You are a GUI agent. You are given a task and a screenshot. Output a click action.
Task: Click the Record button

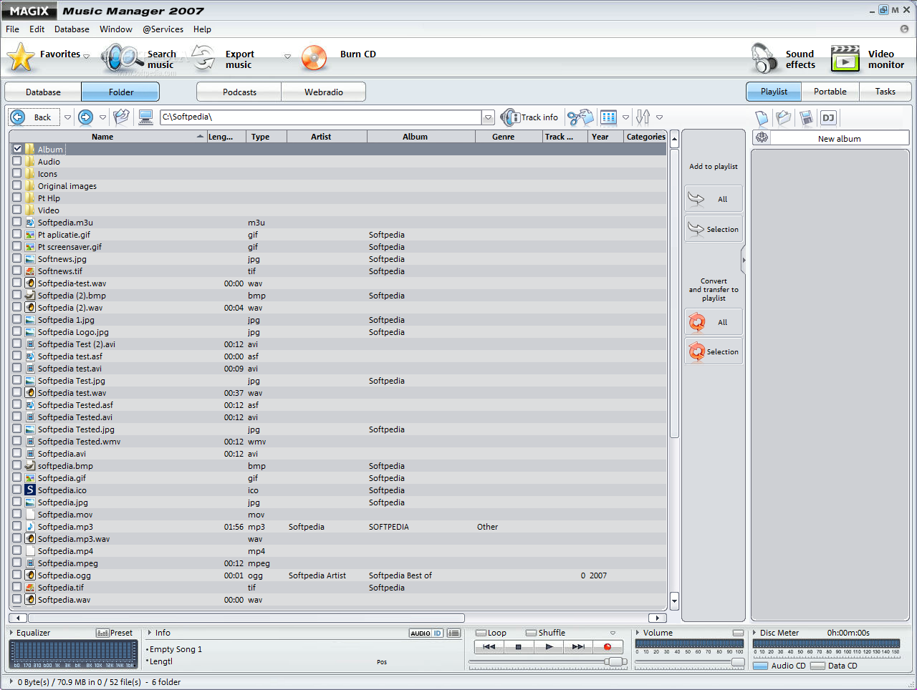point(608,647)
